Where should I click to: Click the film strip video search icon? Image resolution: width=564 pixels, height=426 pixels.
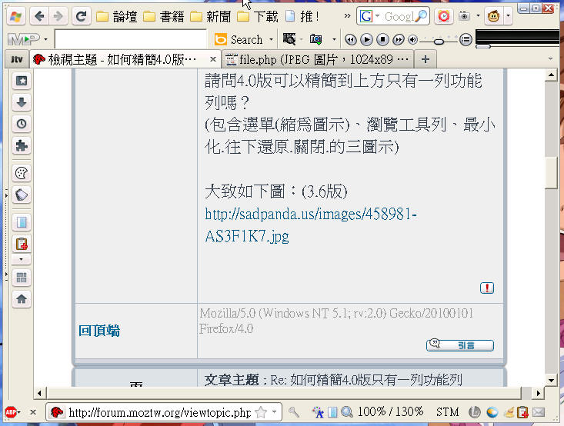pos(289,39)
